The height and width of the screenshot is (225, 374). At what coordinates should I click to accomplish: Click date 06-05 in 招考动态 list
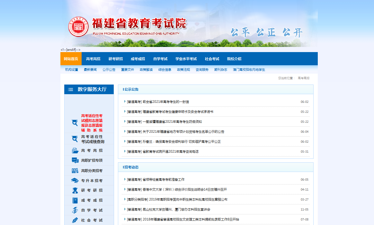click(304, 179)
